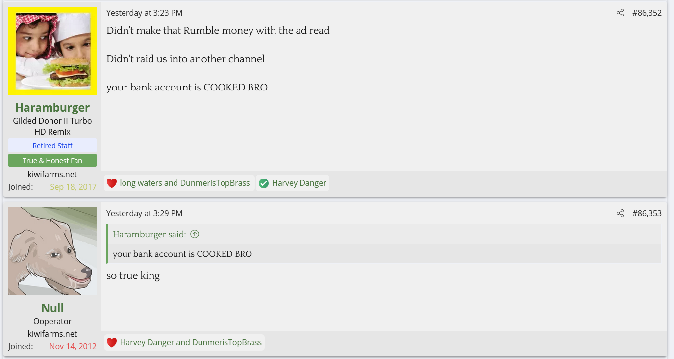
Task: Click 'Haramburger said:' quote header
Action: [149, 234]
